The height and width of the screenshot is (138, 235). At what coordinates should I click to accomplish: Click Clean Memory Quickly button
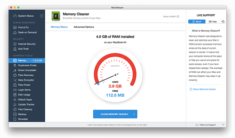click(x=115, y=114)
